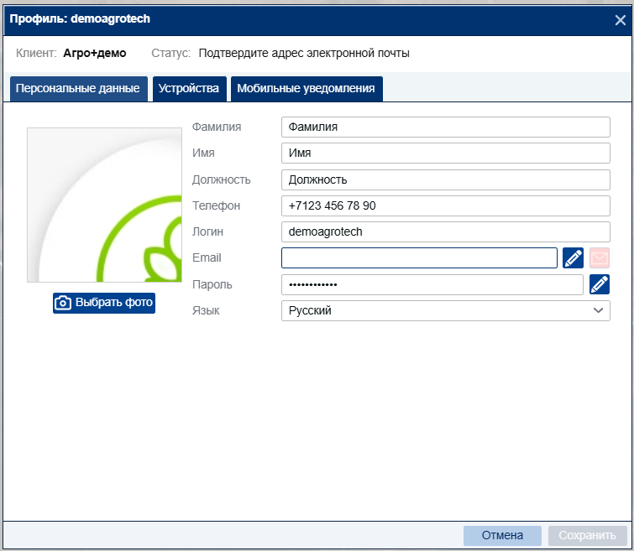The image size is (634, 551).
Task: Close the profile dialog with X
Action: coord(621,20)
